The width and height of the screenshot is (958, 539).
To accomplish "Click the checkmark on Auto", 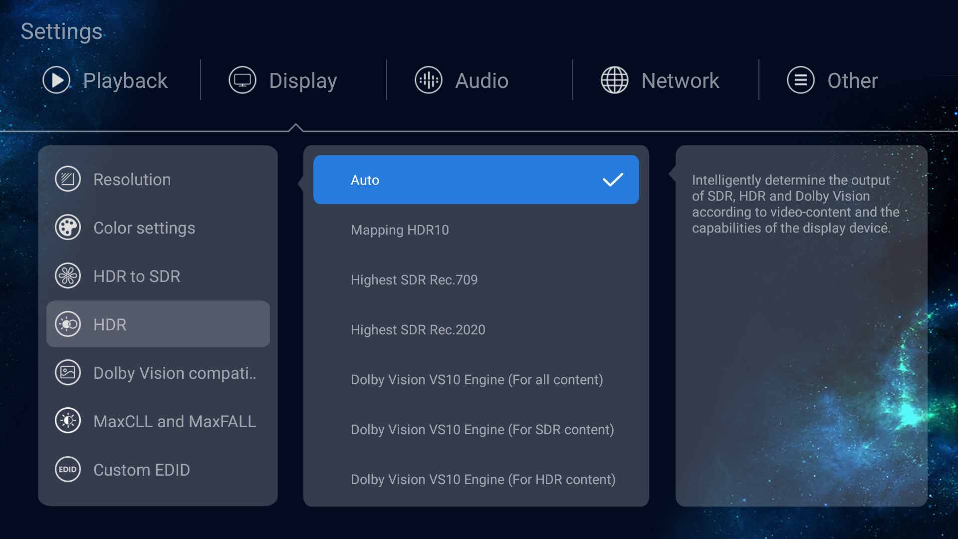I will coord(613,180).
